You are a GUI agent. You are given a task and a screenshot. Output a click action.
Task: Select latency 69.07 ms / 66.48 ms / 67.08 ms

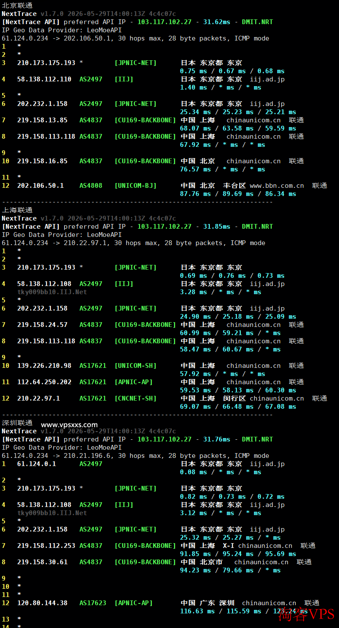coord(238,407)
